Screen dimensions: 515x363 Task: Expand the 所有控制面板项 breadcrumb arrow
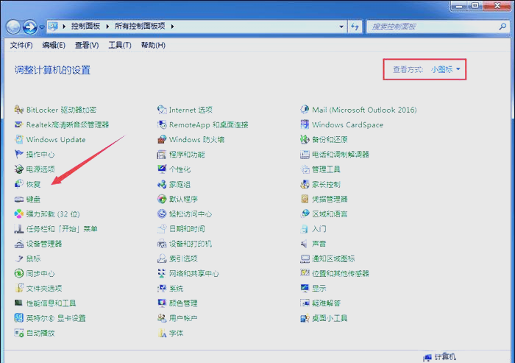point(173,27)
